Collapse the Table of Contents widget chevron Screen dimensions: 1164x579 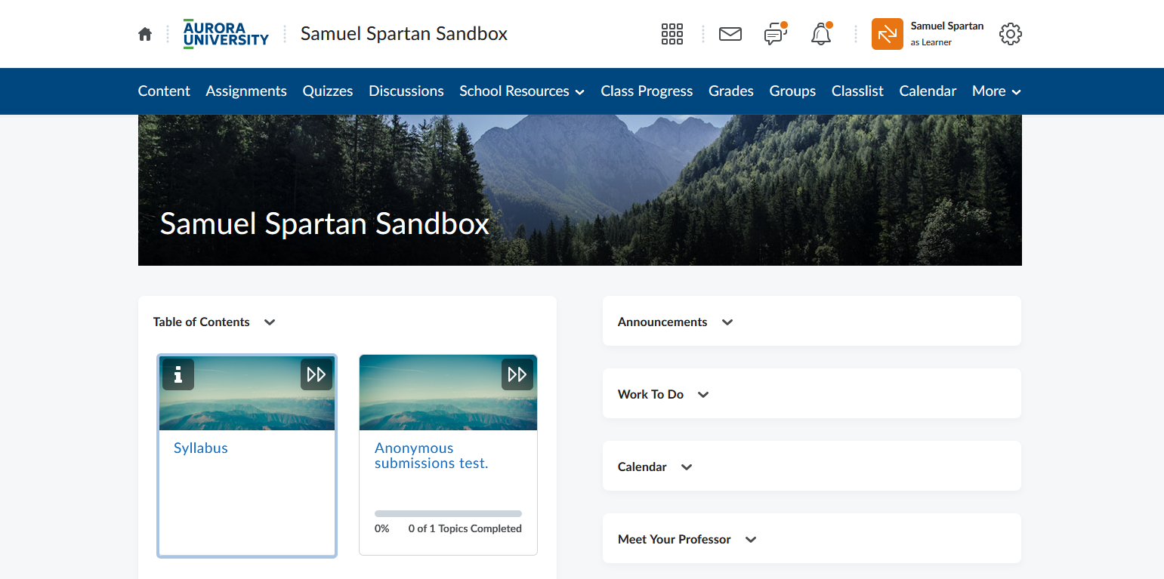coord(270,322)
